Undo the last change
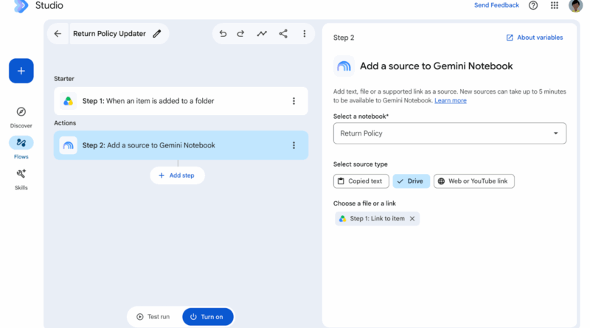Viewport: 590px width, 328px height. click(223, 33)
